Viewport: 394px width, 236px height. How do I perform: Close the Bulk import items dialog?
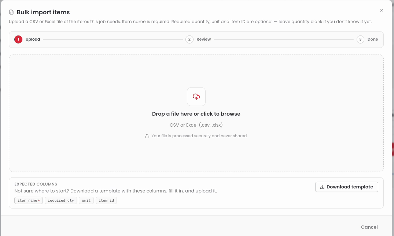[x=382, y=10]
